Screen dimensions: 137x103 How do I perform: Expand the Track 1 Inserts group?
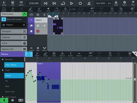pyautogui.click(x=3, y=97)
